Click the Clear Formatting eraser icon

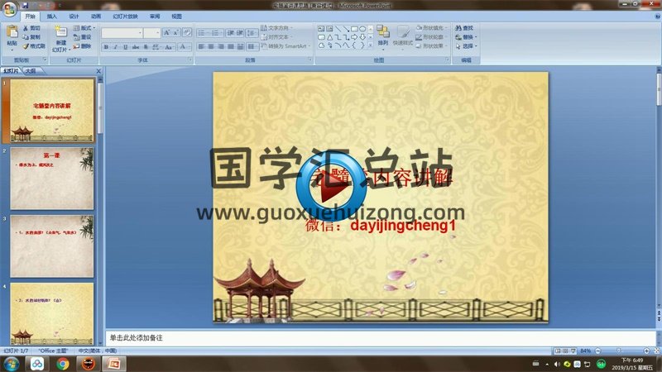187,32
